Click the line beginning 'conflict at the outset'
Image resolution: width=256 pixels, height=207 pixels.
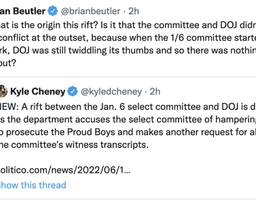[x=128, y=38]
